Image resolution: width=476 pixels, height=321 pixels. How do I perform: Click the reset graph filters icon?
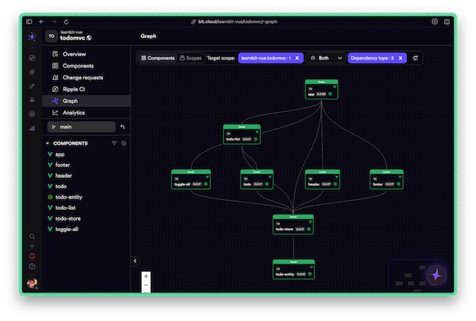click(416, 58)
